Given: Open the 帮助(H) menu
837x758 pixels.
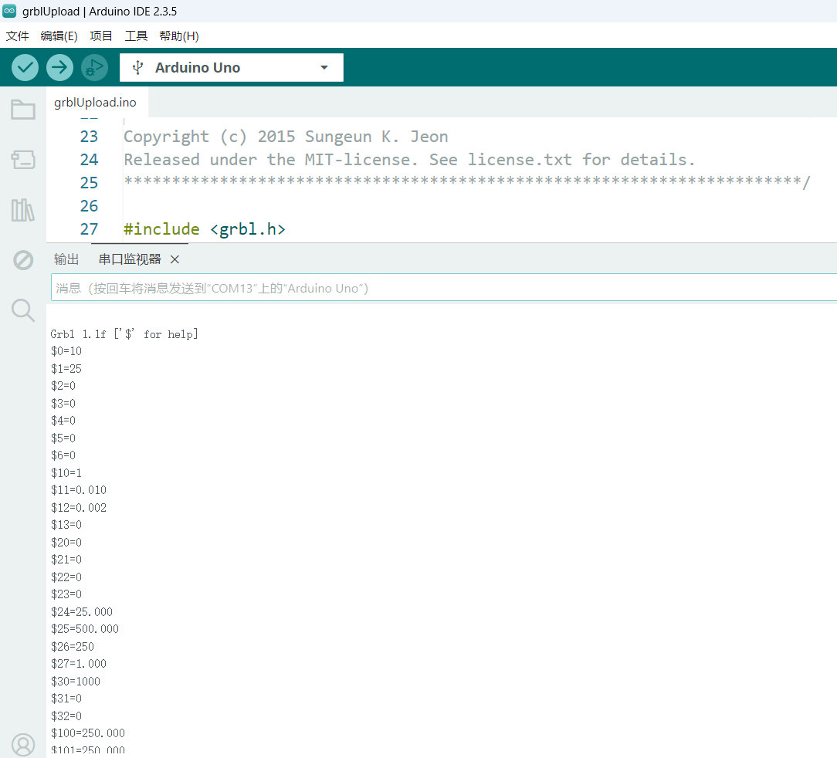Looking at the screenshot, I should point(179,36).
